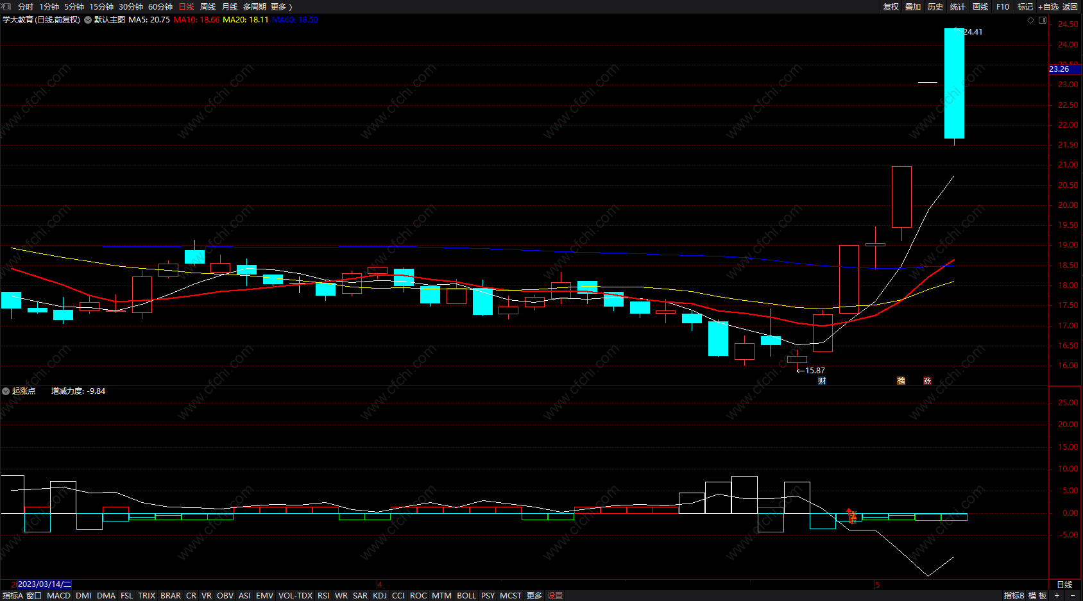The width and height of the screenshot is (1083, 601).
Task: Switch indicator to DMA
Action: pyautogui.click(x=106, y=595)
